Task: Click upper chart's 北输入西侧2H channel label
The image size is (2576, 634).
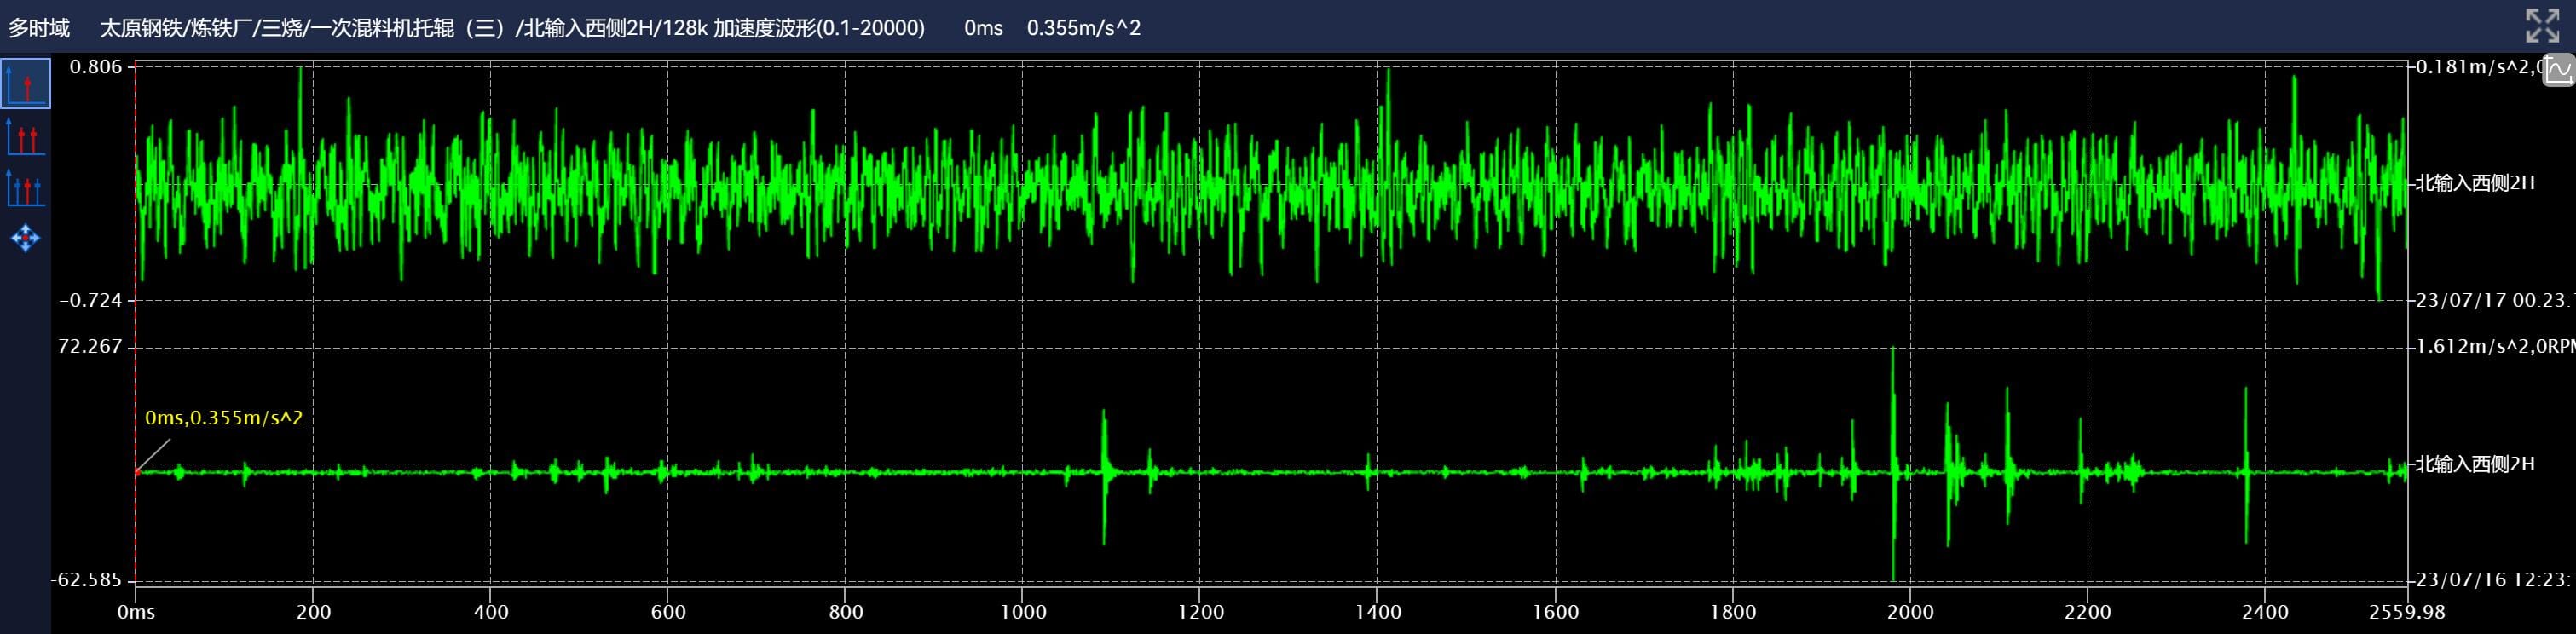Action: [2475, 183]
